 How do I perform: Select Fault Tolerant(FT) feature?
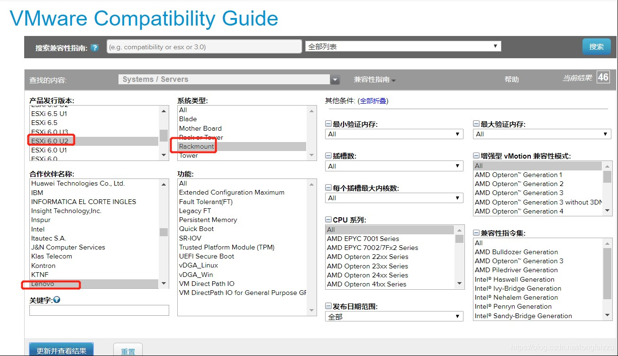click(242, 202)
